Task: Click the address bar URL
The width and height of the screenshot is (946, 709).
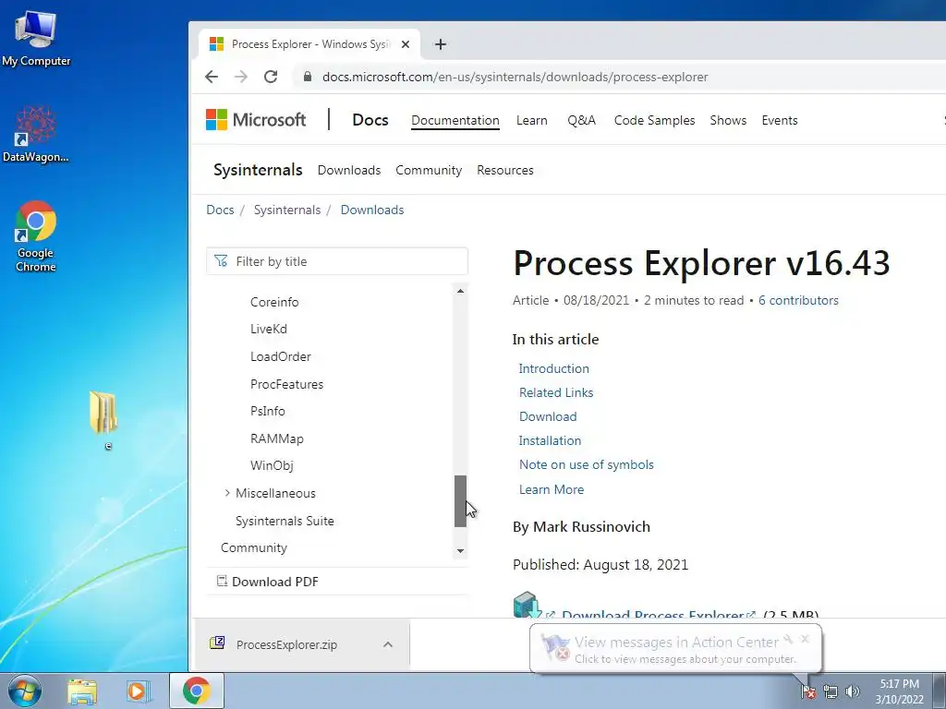Action: (515, 78)
